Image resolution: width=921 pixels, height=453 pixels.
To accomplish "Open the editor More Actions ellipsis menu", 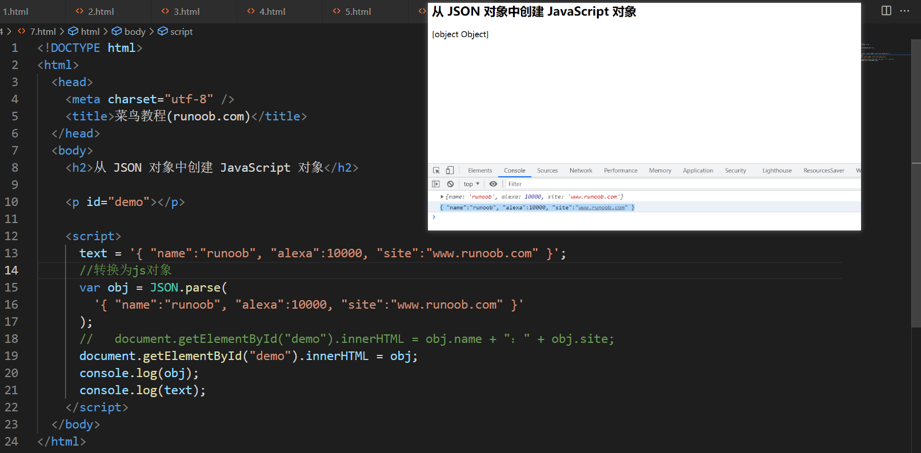I will [904, 11].
